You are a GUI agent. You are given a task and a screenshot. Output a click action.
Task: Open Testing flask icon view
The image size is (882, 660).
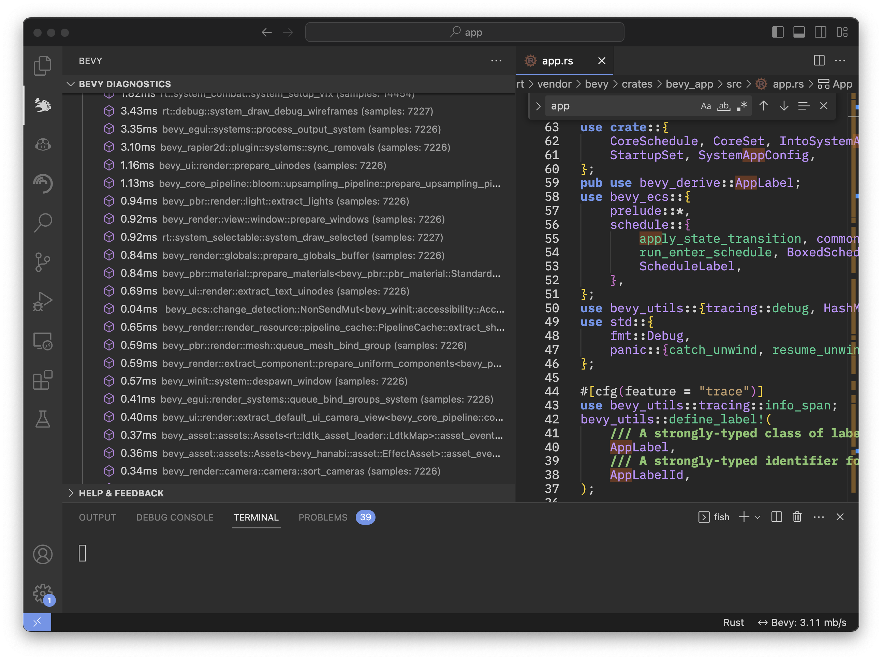(x=42, y=419)
